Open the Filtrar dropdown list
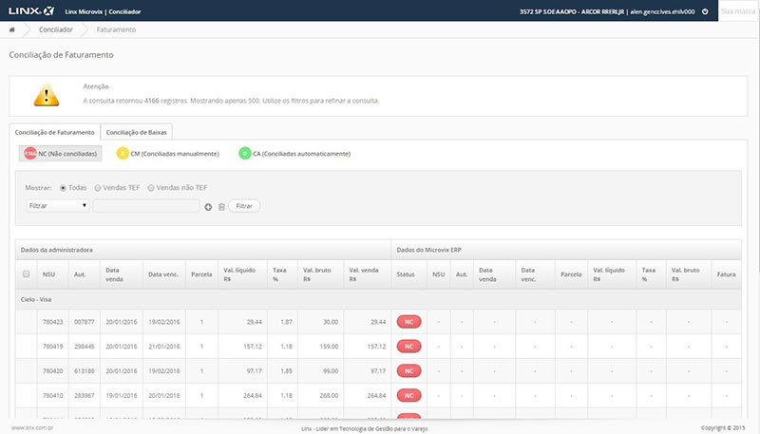This screenshot has height=434, width=760. click(x=58, y=205)
